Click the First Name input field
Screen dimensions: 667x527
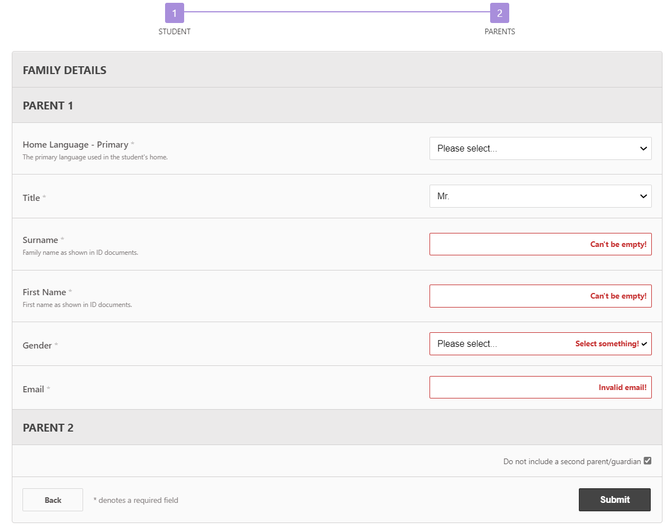540,296
